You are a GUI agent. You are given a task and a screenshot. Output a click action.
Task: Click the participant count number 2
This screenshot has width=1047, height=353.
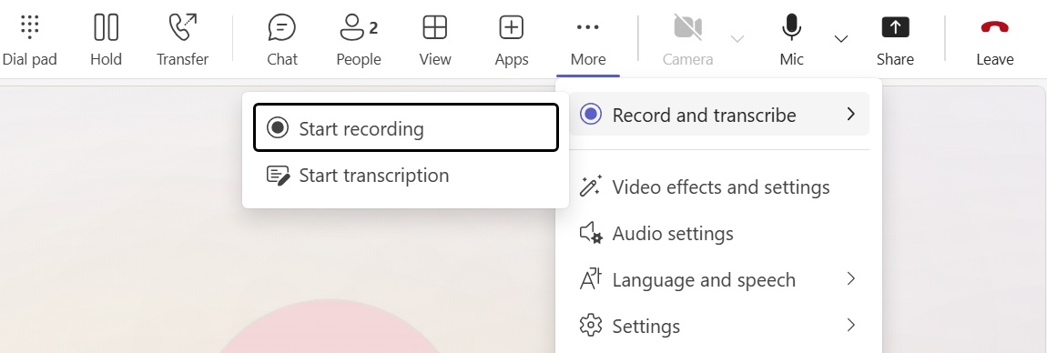coord(374,28)
